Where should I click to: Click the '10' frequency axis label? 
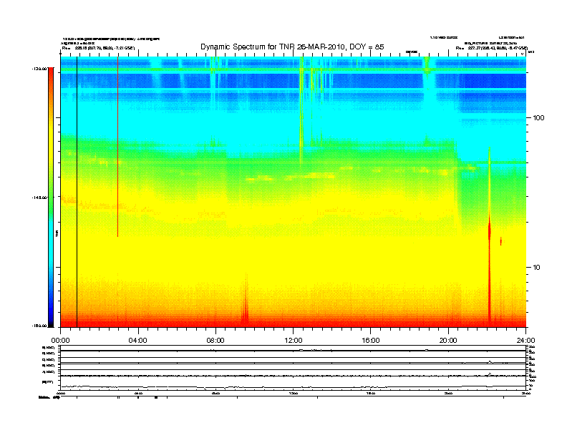pyautogui.click(x=537, y=268)
